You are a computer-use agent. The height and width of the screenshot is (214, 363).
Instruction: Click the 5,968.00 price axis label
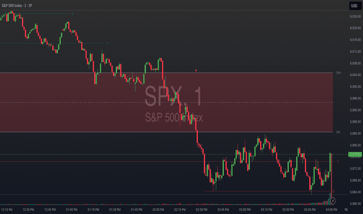pos(355,180)
